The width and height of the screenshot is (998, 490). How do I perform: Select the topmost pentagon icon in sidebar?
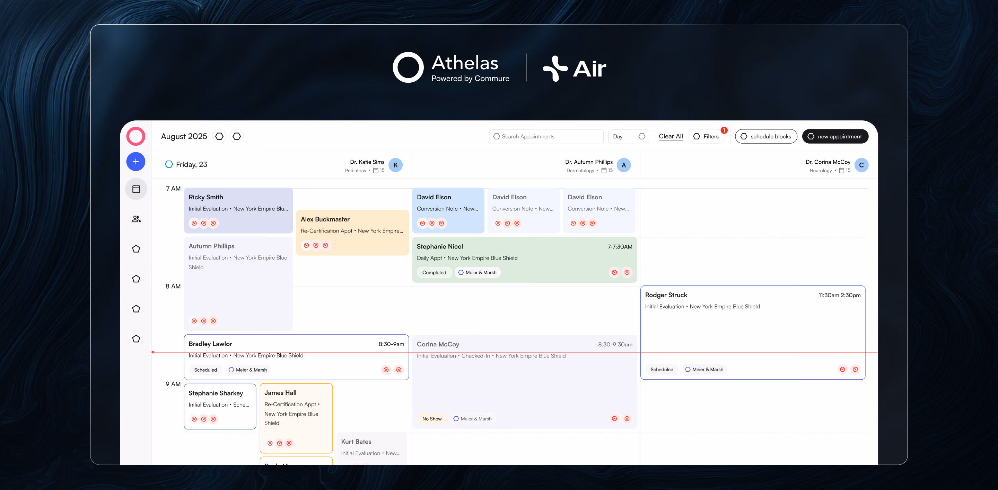click(x=136, y=249)
